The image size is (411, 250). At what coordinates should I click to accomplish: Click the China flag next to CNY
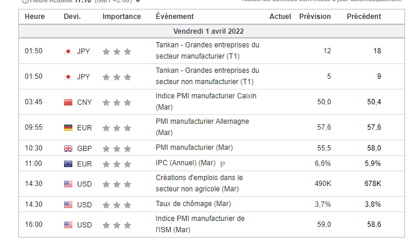click(x=68, y=102)
